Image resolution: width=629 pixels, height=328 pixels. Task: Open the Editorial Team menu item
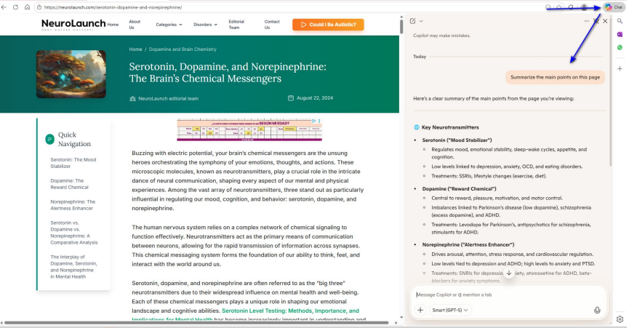(x=236, y=25)
